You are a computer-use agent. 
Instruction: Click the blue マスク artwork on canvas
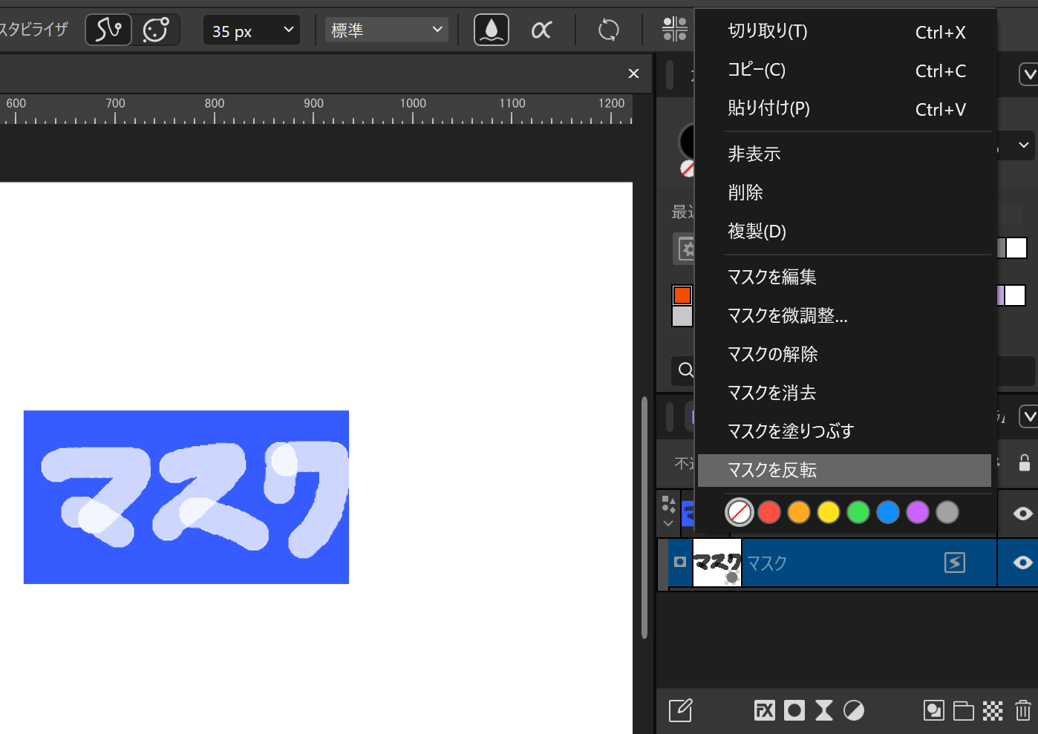[186, 497]
